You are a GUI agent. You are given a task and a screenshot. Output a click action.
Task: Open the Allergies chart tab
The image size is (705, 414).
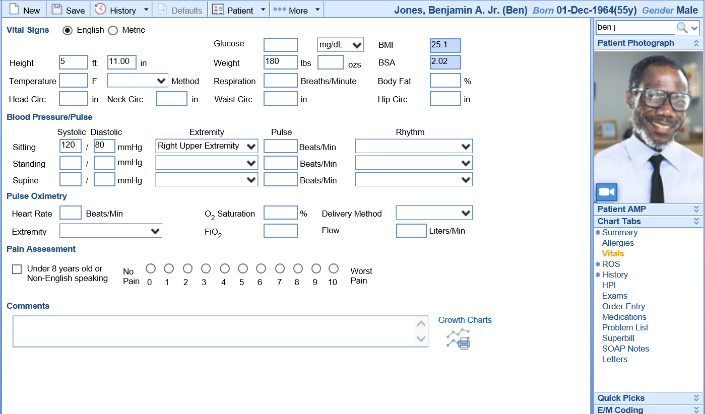[618, 243]
